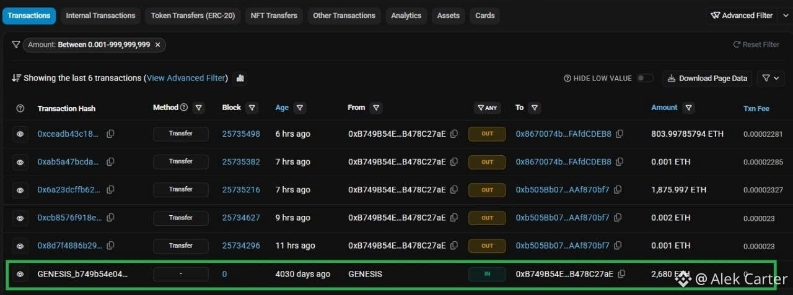
Task: Copy From address in 1,875.997 ETH row
Action: click(454, 189)
